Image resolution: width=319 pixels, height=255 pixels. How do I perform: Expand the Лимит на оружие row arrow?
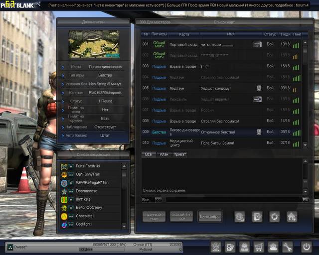point(63,119)
